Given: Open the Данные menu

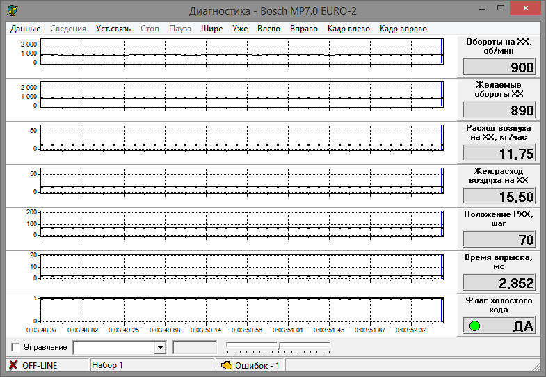Looking at the screenshot, I should pos(25,29).
